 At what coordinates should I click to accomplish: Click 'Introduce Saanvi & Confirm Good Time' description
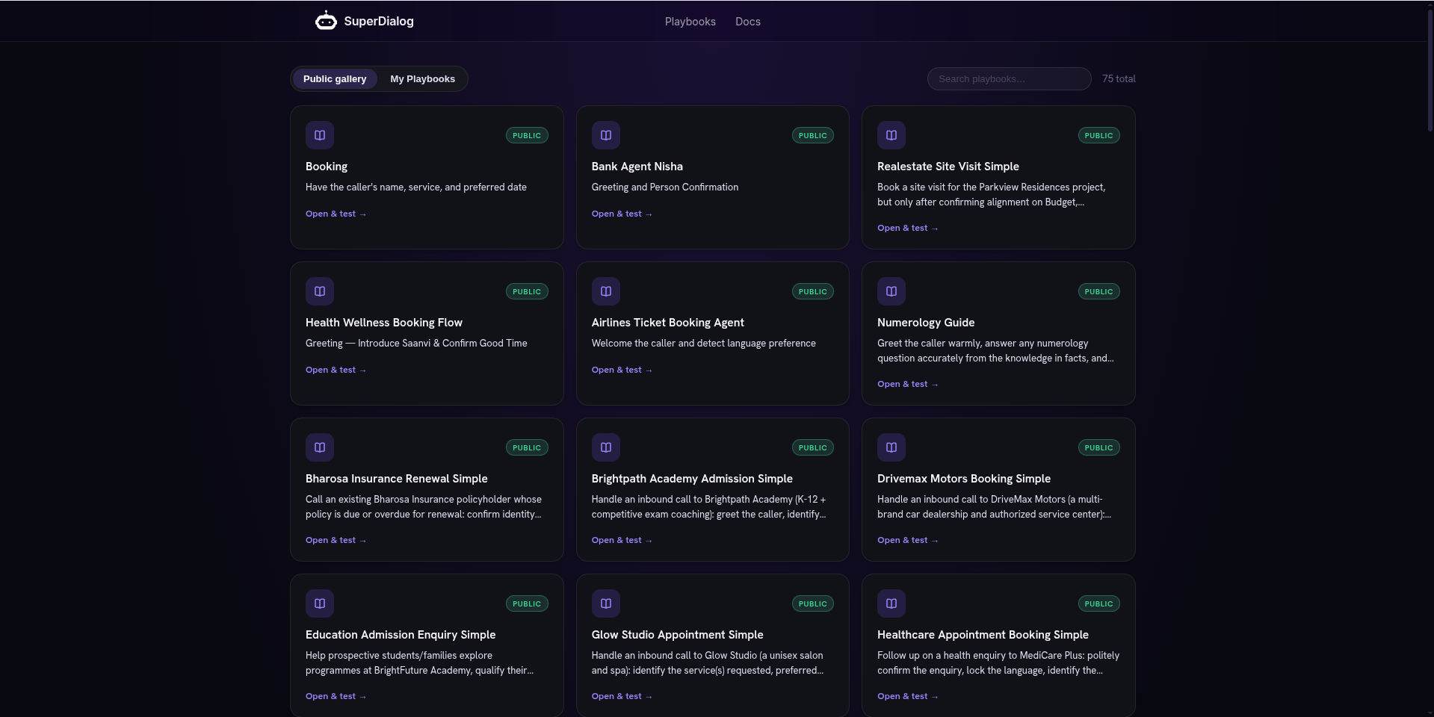point(442,344)
